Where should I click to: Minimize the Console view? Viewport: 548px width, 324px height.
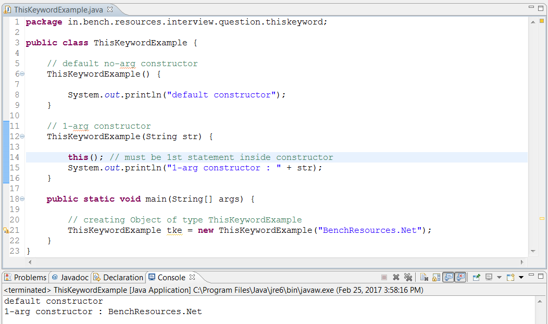click(531, 277)
